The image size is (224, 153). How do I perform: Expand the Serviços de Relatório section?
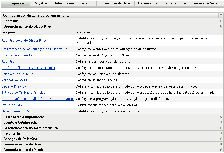(221, 139)
